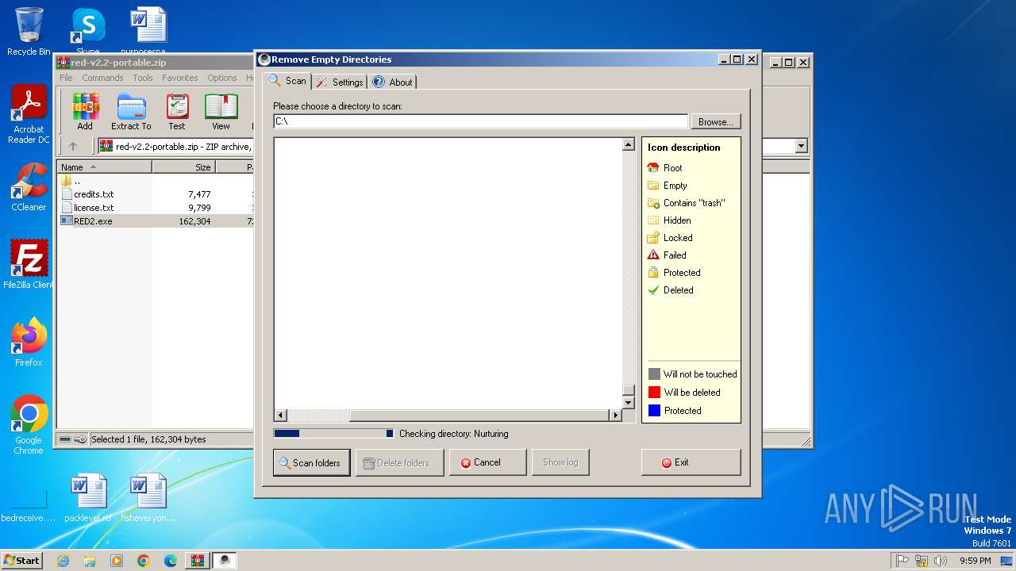1016x571 pixels.
Task: Click Browse to choose a directory
Action: click(x=716, y=121)
